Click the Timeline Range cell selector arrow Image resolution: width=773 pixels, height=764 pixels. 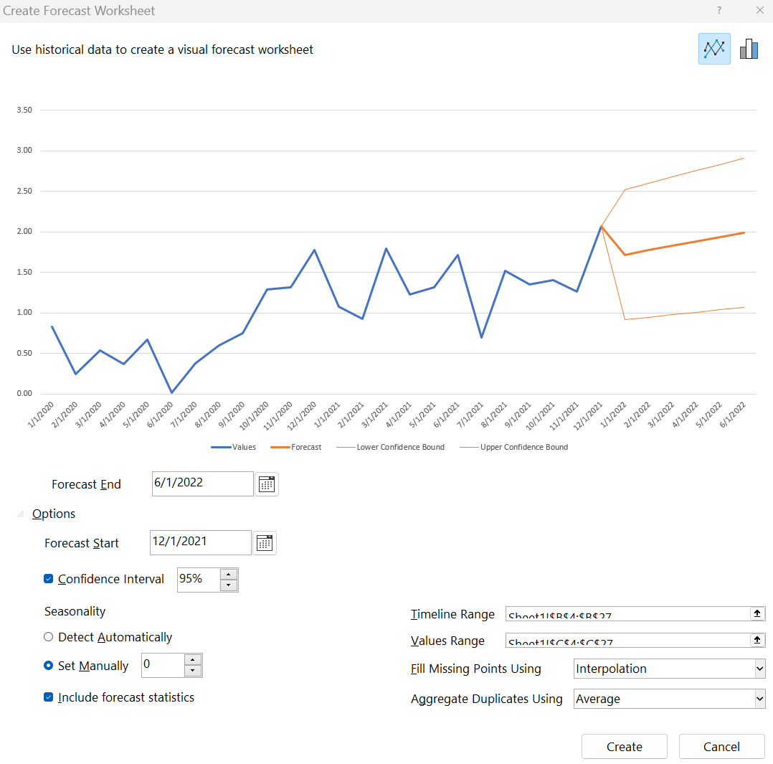pos(757,613)
